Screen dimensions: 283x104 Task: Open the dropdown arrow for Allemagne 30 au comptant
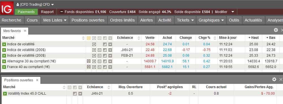(x=110, y=61)
